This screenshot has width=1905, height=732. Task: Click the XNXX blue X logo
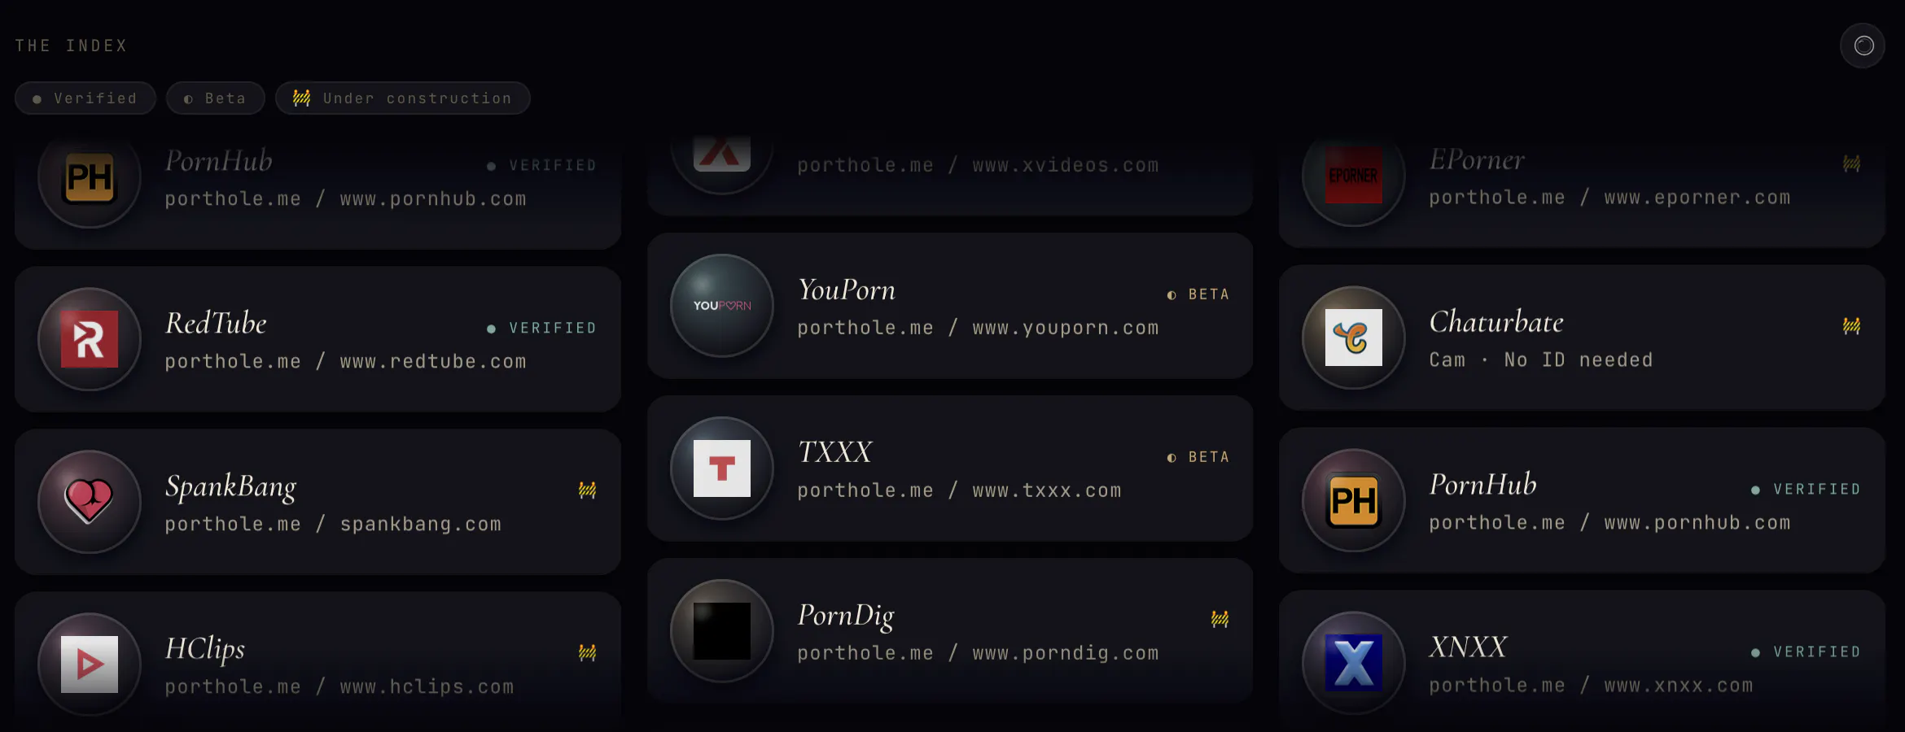1354,663
